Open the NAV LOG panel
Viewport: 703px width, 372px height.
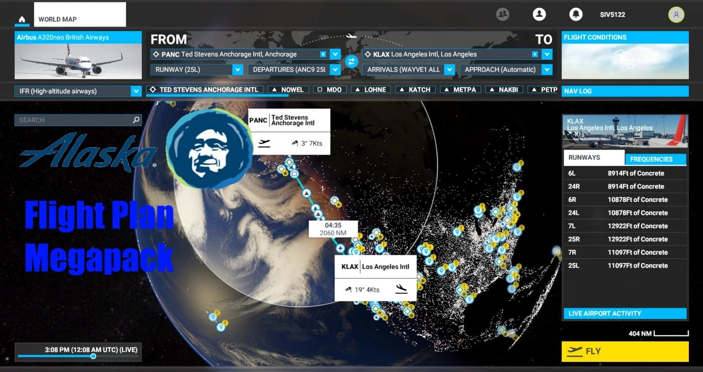pyautogui.click(x=625, y=91)
